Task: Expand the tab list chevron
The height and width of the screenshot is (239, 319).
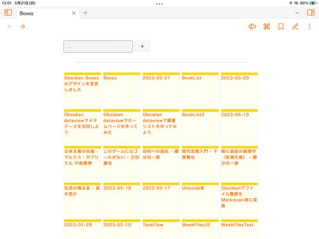Action: [297, 13]
